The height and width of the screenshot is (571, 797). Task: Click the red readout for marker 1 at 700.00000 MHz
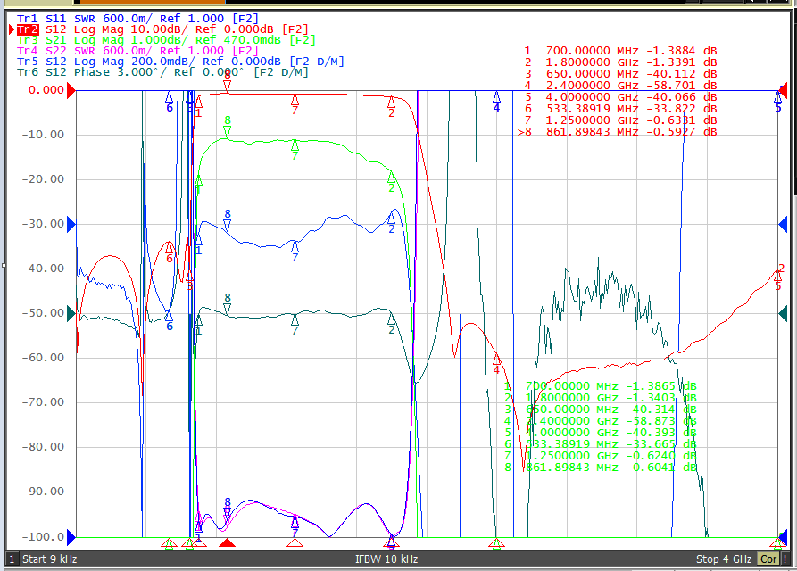(620, 51)
